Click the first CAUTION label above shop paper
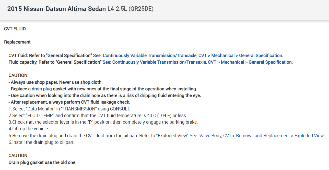This screenshot has width=329, height=170. click(18, 75)
